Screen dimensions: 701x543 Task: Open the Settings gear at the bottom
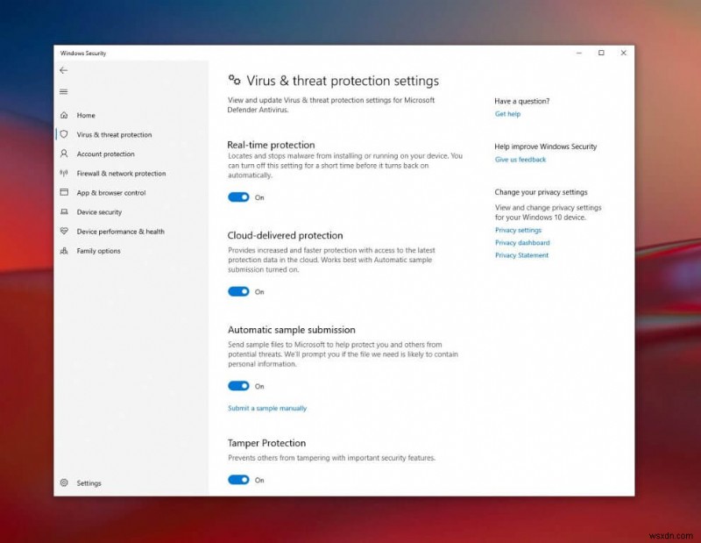click(x=63, y=482)
